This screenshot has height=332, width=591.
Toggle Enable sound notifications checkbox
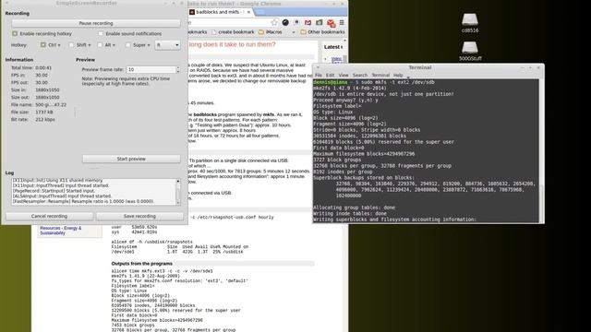[101, 33]
